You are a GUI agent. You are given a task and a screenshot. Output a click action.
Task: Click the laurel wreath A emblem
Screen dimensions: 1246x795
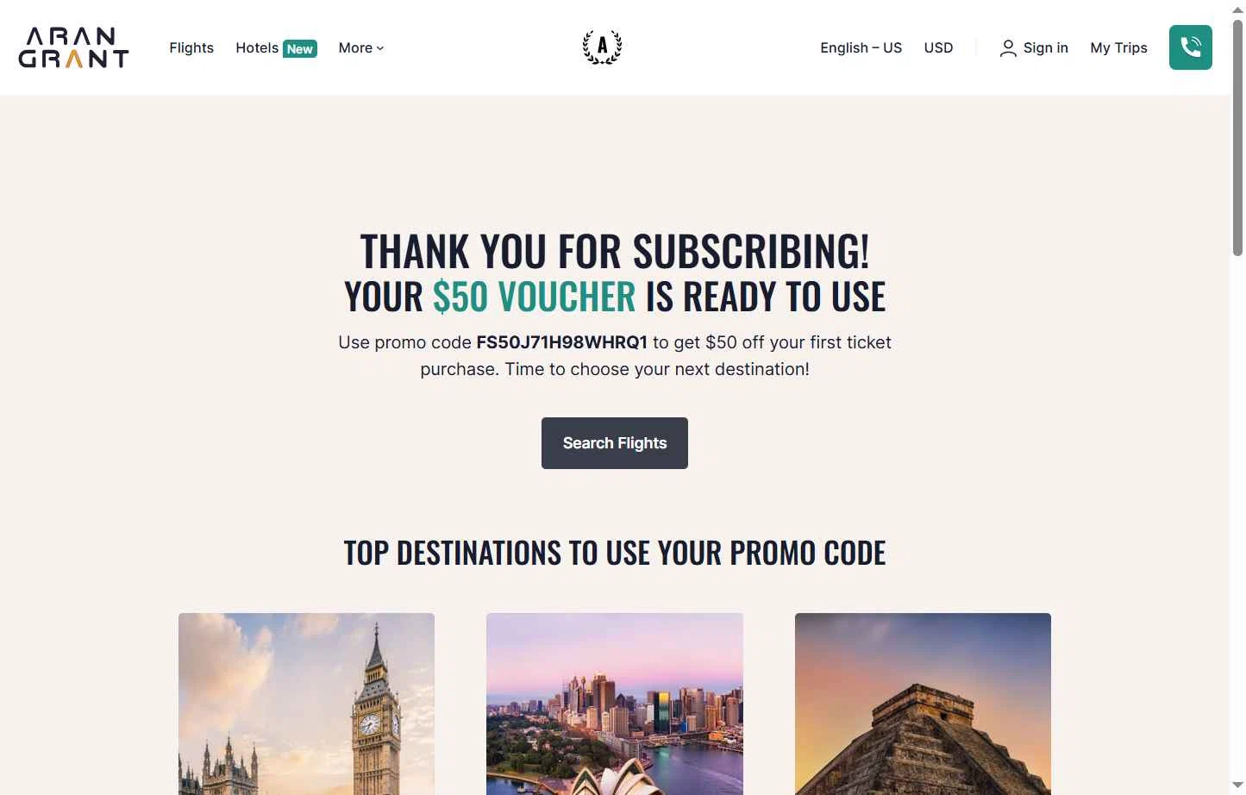tap(602, 47)
